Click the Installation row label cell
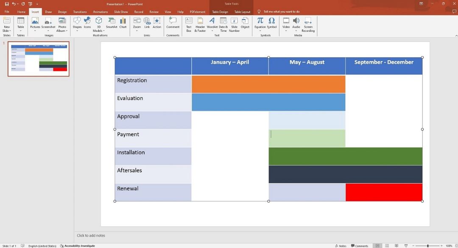The width and height of the screenshot is (458, 248). tap(153, 156)
